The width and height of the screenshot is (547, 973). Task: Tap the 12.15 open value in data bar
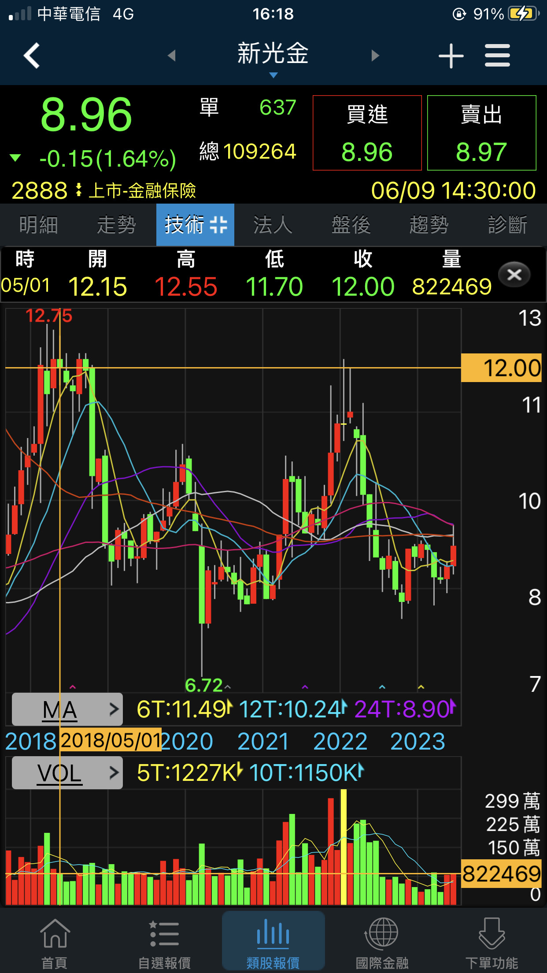(98, 286)
